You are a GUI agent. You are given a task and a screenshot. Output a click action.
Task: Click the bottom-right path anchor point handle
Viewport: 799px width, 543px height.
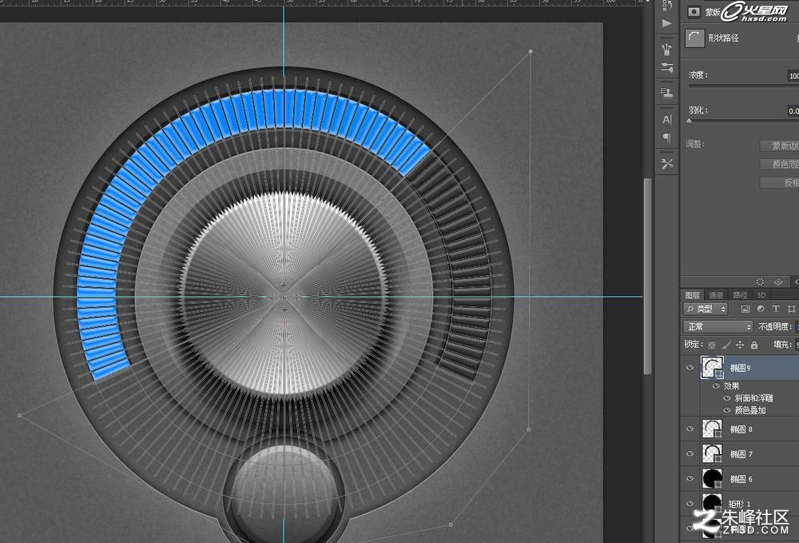(x=451, y=524)
